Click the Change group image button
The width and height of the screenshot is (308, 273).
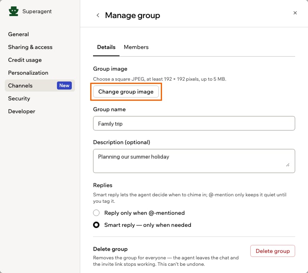click(x=126, y=92)
